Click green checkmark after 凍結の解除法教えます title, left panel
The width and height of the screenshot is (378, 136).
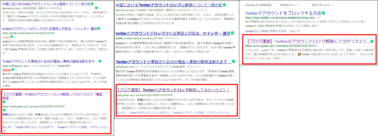tap(100, 61)
